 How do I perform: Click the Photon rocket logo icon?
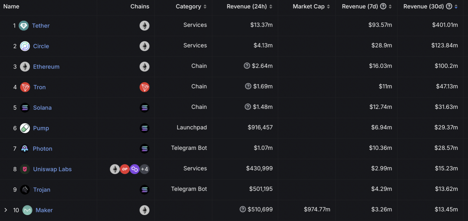(x=25, y=149)
